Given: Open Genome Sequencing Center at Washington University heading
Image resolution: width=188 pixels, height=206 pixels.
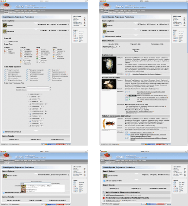Looking at the screenshot, I should pos(127,198).
